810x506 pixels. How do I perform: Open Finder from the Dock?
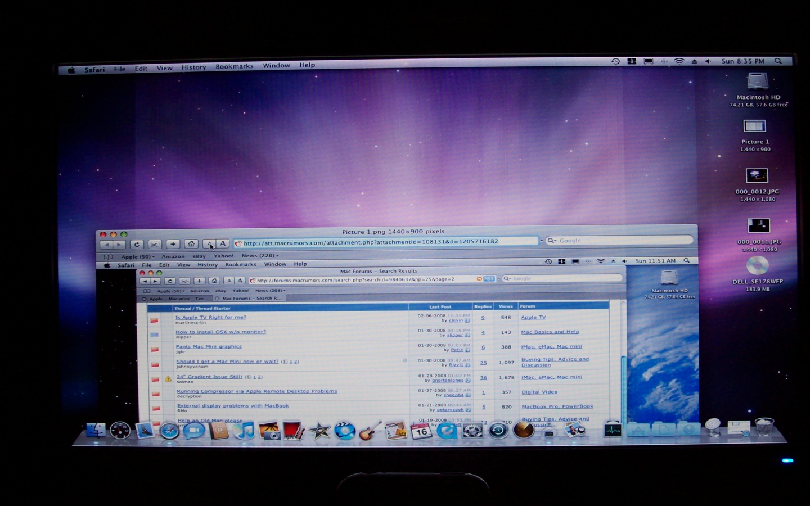pos(96,430)
